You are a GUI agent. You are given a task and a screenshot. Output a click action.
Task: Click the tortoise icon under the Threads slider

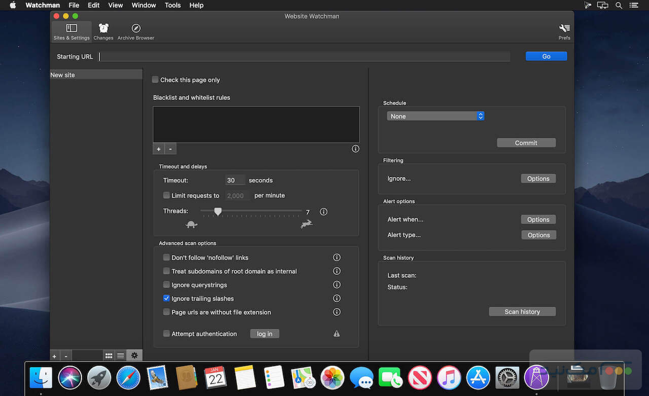(191, 224)
